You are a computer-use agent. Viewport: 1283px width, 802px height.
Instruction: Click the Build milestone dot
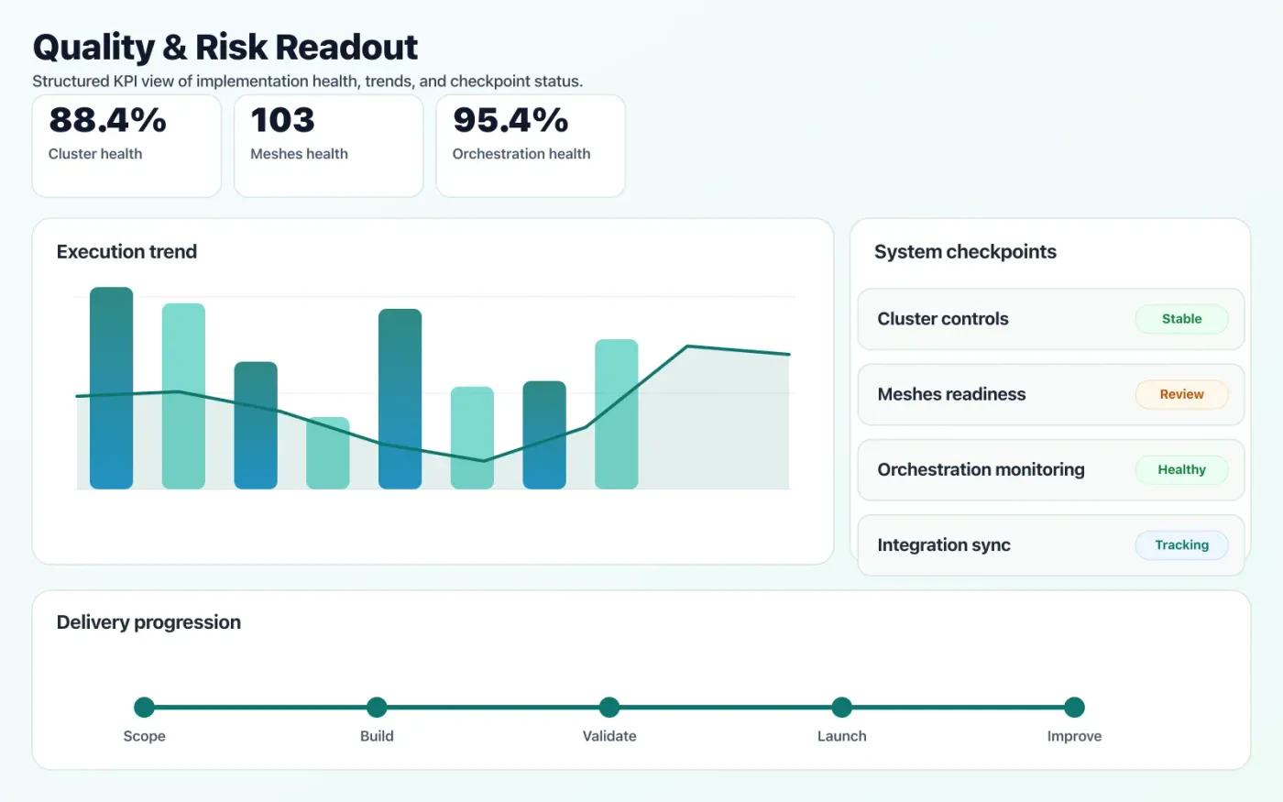(377, 707)
